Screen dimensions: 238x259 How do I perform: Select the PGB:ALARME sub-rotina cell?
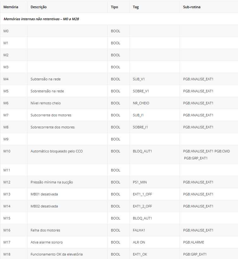193,242
